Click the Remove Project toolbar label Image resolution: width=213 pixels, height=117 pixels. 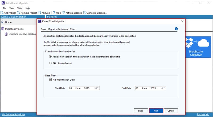pos(29,13)
